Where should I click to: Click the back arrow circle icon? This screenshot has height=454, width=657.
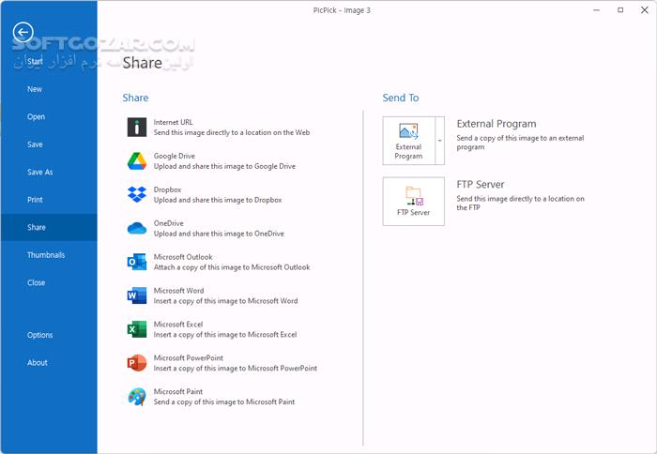[x=23, y=32]
